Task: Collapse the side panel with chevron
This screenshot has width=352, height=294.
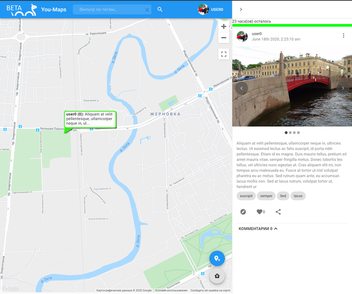Action: click(241, 10)
